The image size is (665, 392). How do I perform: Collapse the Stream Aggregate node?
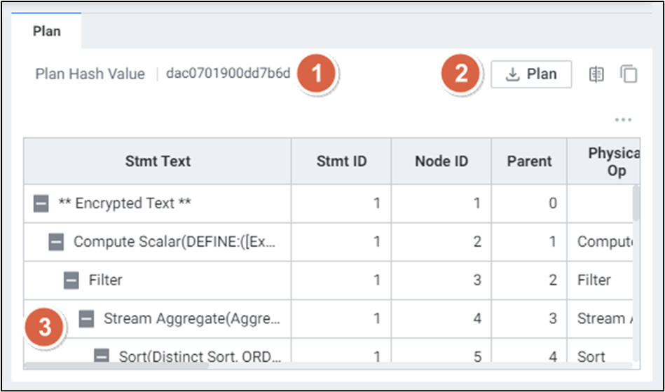click(86, 319)
